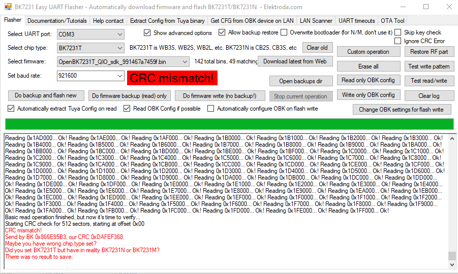
Task: Toggle Read OBK Config if possible
Action: coord(127,109)
